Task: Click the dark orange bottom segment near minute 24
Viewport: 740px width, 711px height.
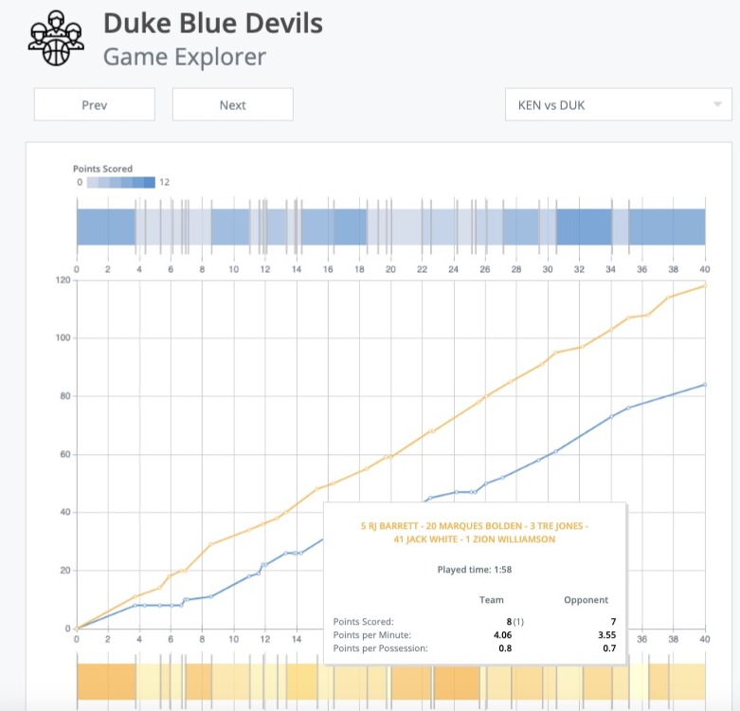Action: coord(459,682)
